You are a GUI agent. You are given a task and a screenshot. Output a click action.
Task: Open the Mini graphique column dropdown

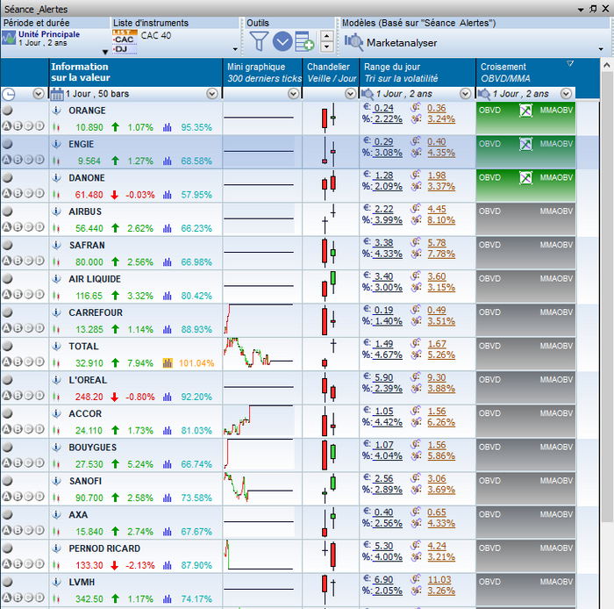coord(293,94)
